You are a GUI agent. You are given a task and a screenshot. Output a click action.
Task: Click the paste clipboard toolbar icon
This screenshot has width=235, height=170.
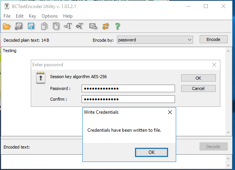(56, 26)
